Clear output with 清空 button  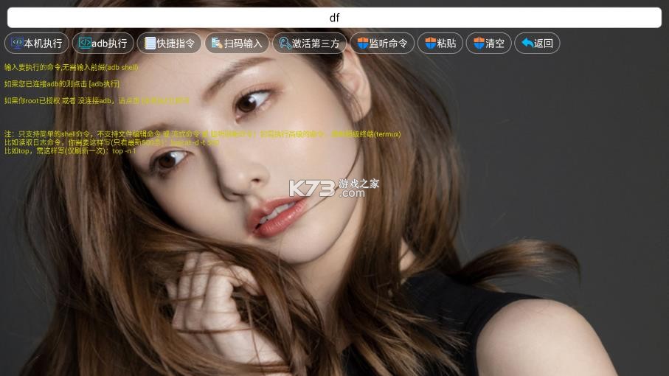pyautogui.click(x=488, y=43)
